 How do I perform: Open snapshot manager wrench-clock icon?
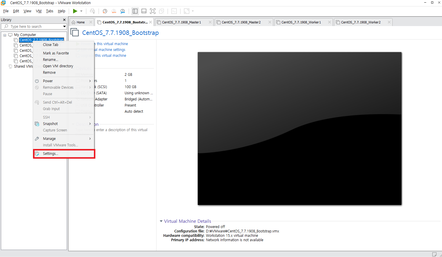[123, 11]
